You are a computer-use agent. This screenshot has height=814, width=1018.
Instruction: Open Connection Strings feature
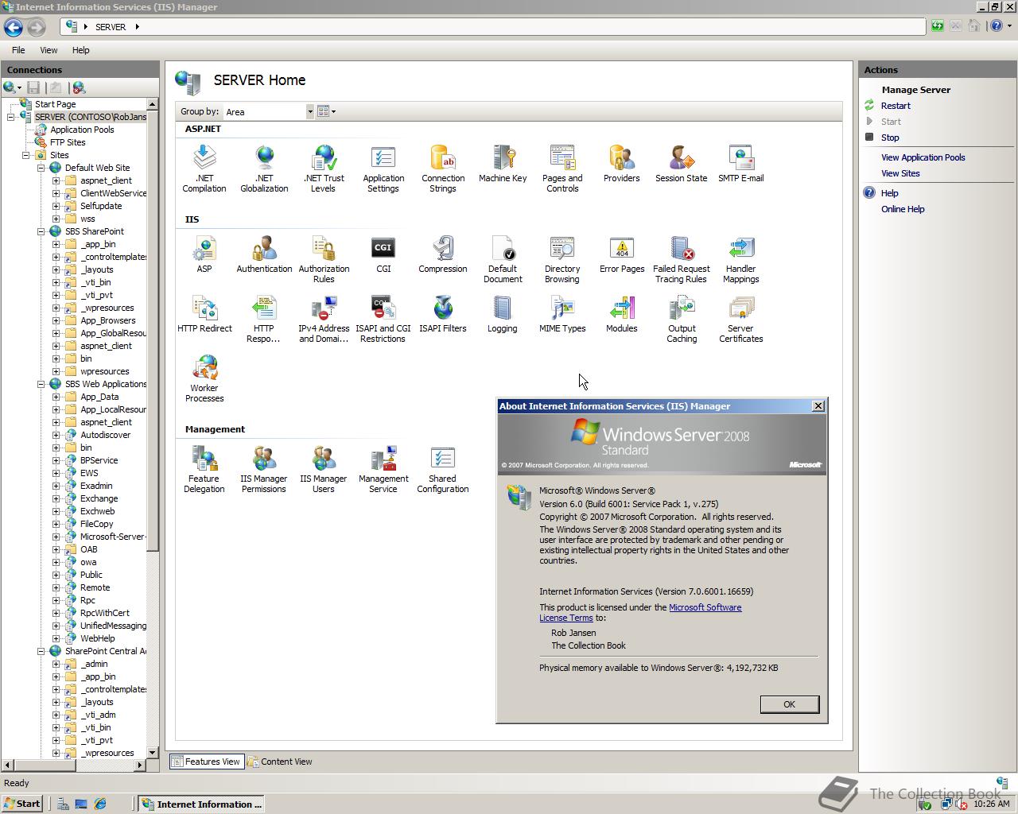click(443, 169)
